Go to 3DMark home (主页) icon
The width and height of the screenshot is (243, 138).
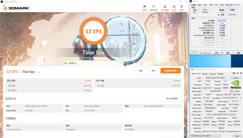(144, 6)
